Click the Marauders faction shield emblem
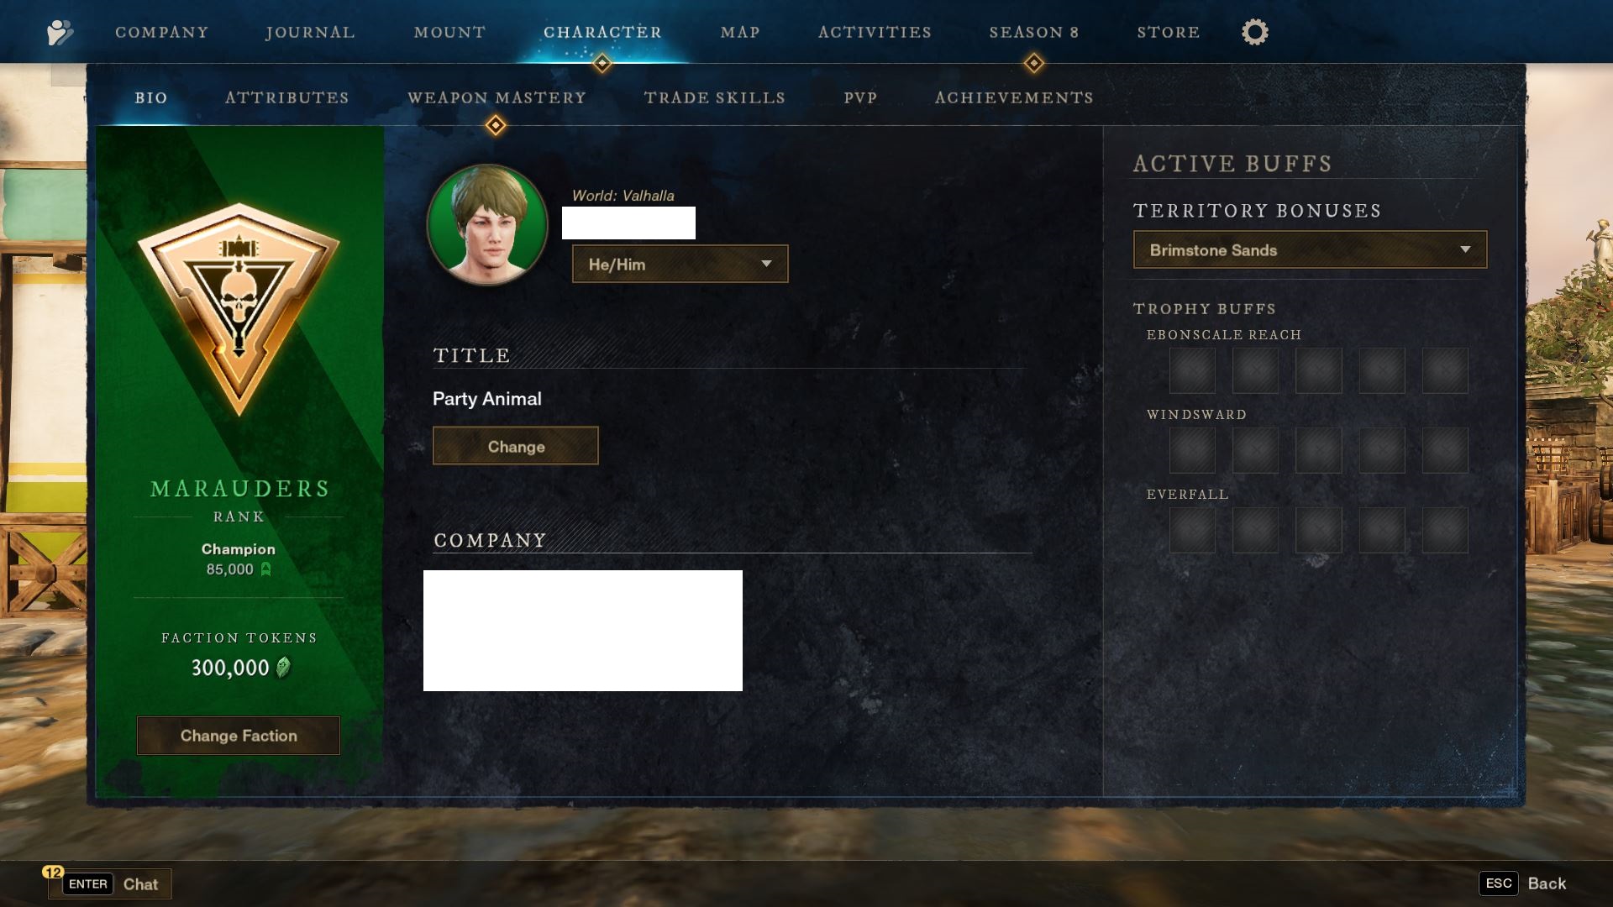Image resolution: width=1613 pixels, height=907 pixels. click(x=239, y=309)
